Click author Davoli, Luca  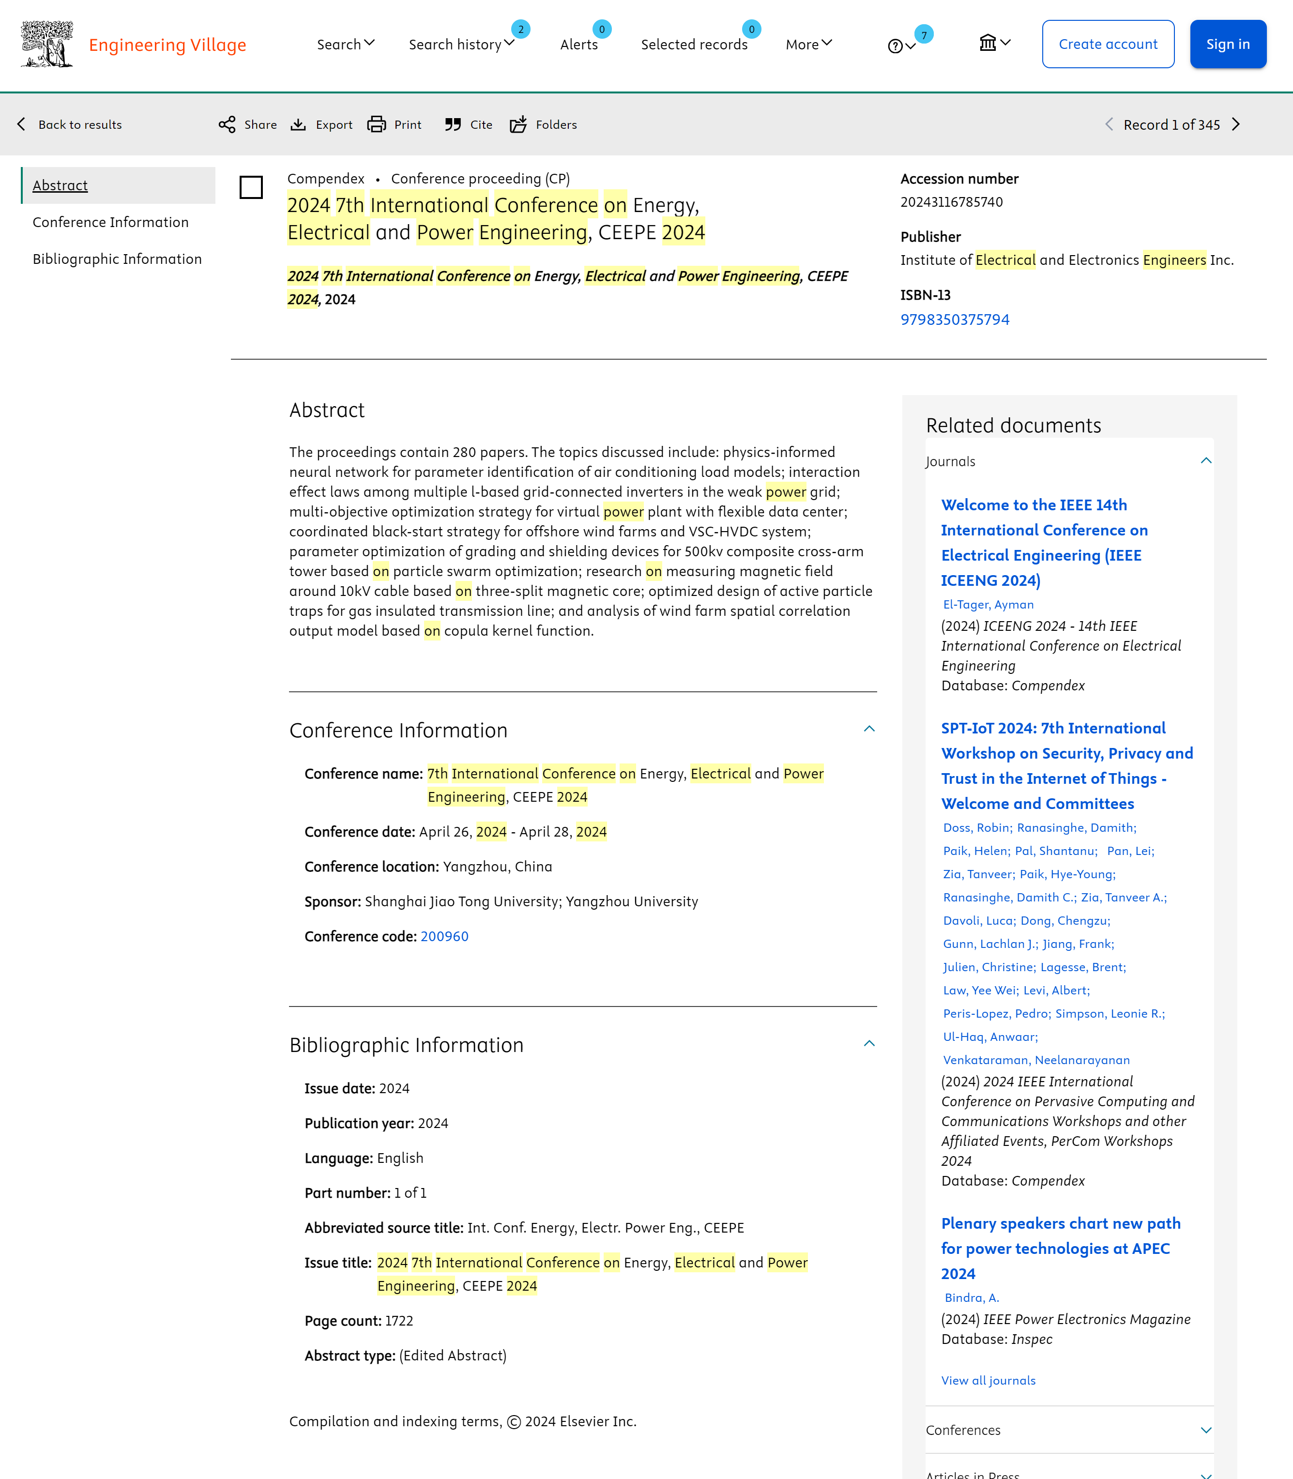click(x=979, y=921)
